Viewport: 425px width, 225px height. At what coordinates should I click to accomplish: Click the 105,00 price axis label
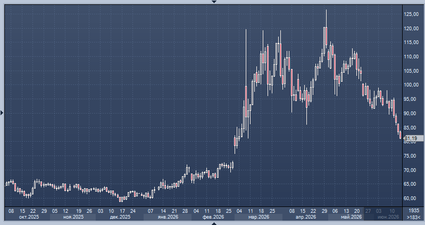tap(411, 71)
